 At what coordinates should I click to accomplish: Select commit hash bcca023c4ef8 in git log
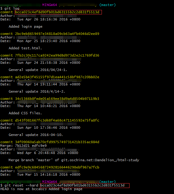click(x=57, y=12)
